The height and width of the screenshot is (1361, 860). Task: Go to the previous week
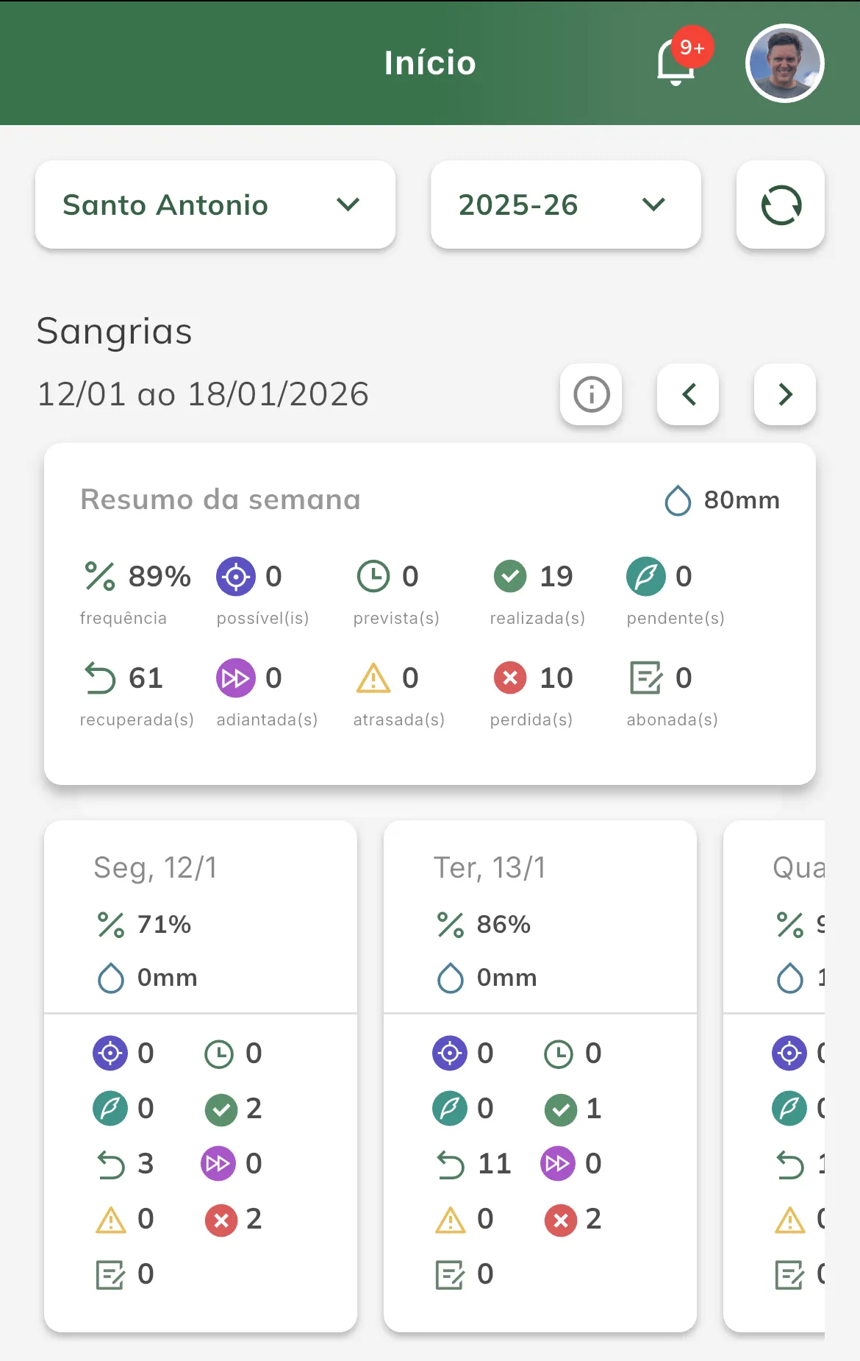click(688, 394)
